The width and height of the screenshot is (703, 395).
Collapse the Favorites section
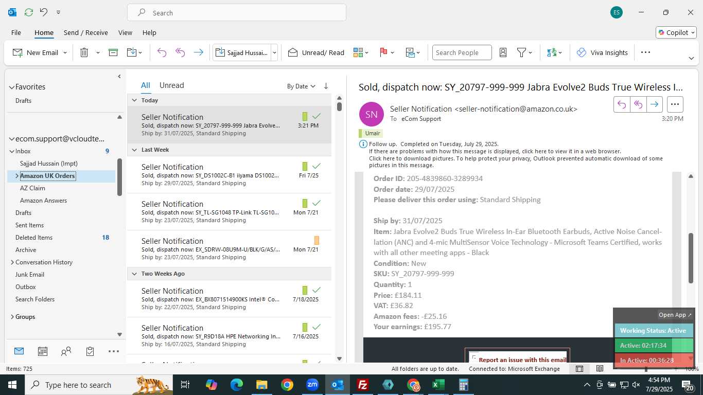11,87
